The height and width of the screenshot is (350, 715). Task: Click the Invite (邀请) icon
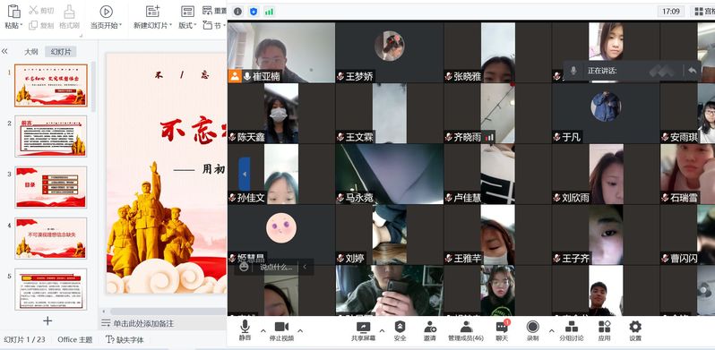click(430, 327)
